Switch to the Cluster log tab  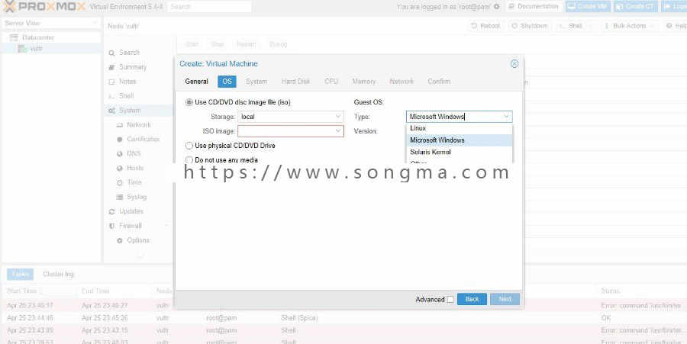pyautogui.click(x=58, y=275)
